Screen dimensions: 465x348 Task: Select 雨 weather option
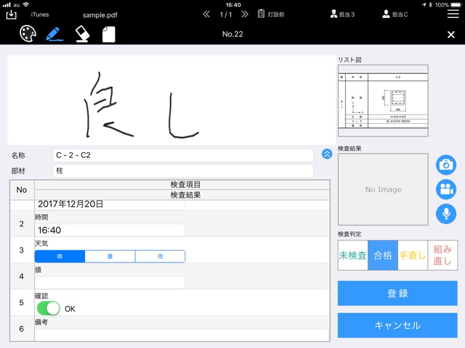160,256
